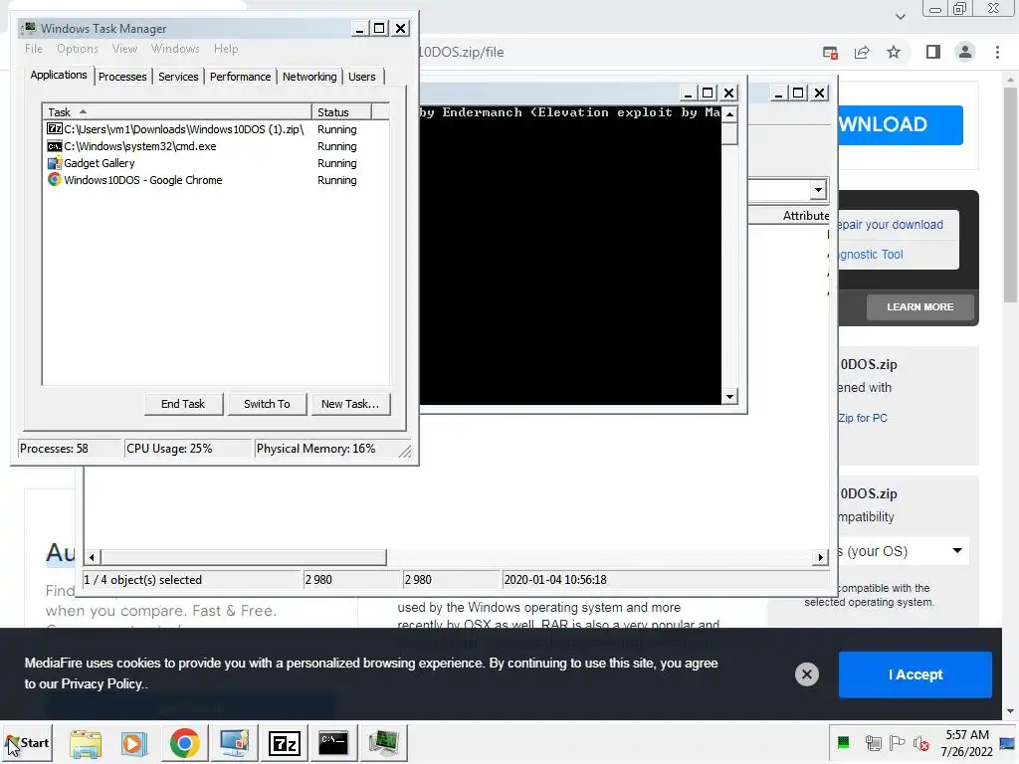
Task: Switch to Google Chrome on the taskbar
Action: click(184, 743)
